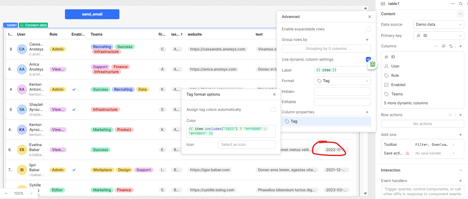Add a new Event handler
This screenshot has height=199, width=468.
pos(460,181)
